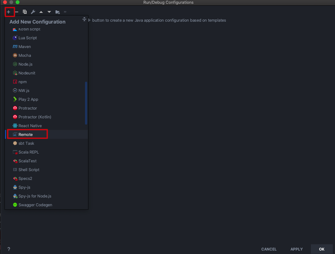
Task: Click the Add New Configuration plus button
Action: 8,12
